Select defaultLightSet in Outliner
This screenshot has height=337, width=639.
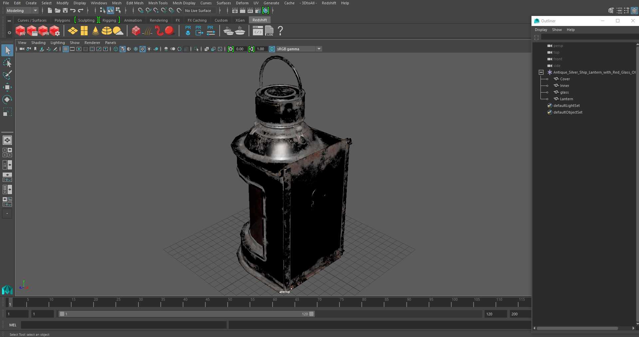tap(566, 106)
